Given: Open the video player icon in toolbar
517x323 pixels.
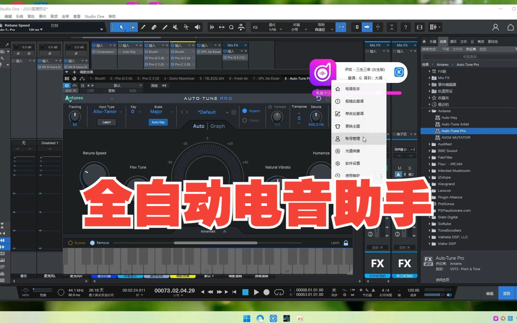Looking at the screenshot, I should (x=419, y=27).
